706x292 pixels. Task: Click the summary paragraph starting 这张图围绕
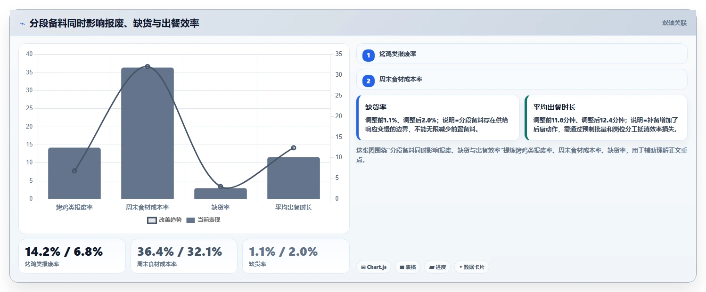point(522,155)
